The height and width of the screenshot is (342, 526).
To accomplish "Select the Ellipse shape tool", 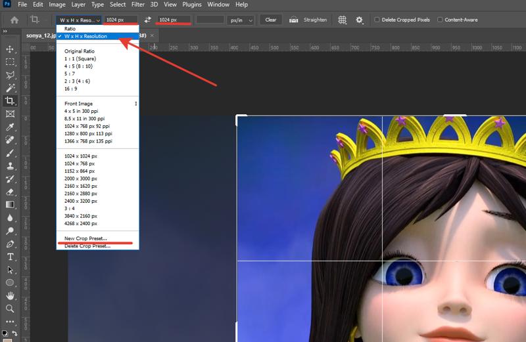I will (10, 282).
